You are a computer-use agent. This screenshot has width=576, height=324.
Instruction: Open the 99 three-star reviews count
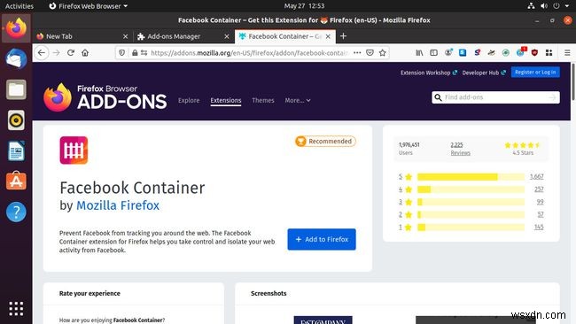[540, 202]
